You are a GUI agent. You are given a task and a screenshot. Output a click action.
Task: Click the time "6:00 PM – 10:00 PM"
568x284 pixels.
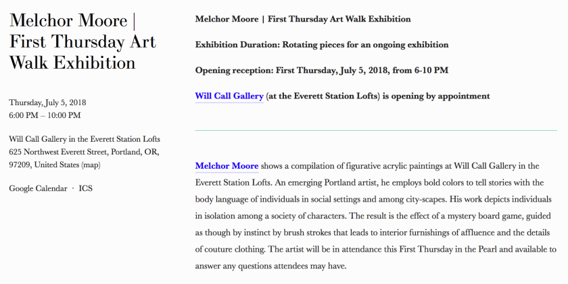pos(45,115)
